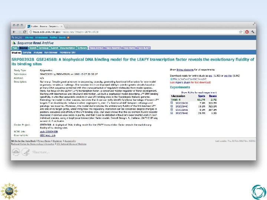
Task: Select the Studies sub-tab
Action: pyautogui.click(x=16, y=53)
